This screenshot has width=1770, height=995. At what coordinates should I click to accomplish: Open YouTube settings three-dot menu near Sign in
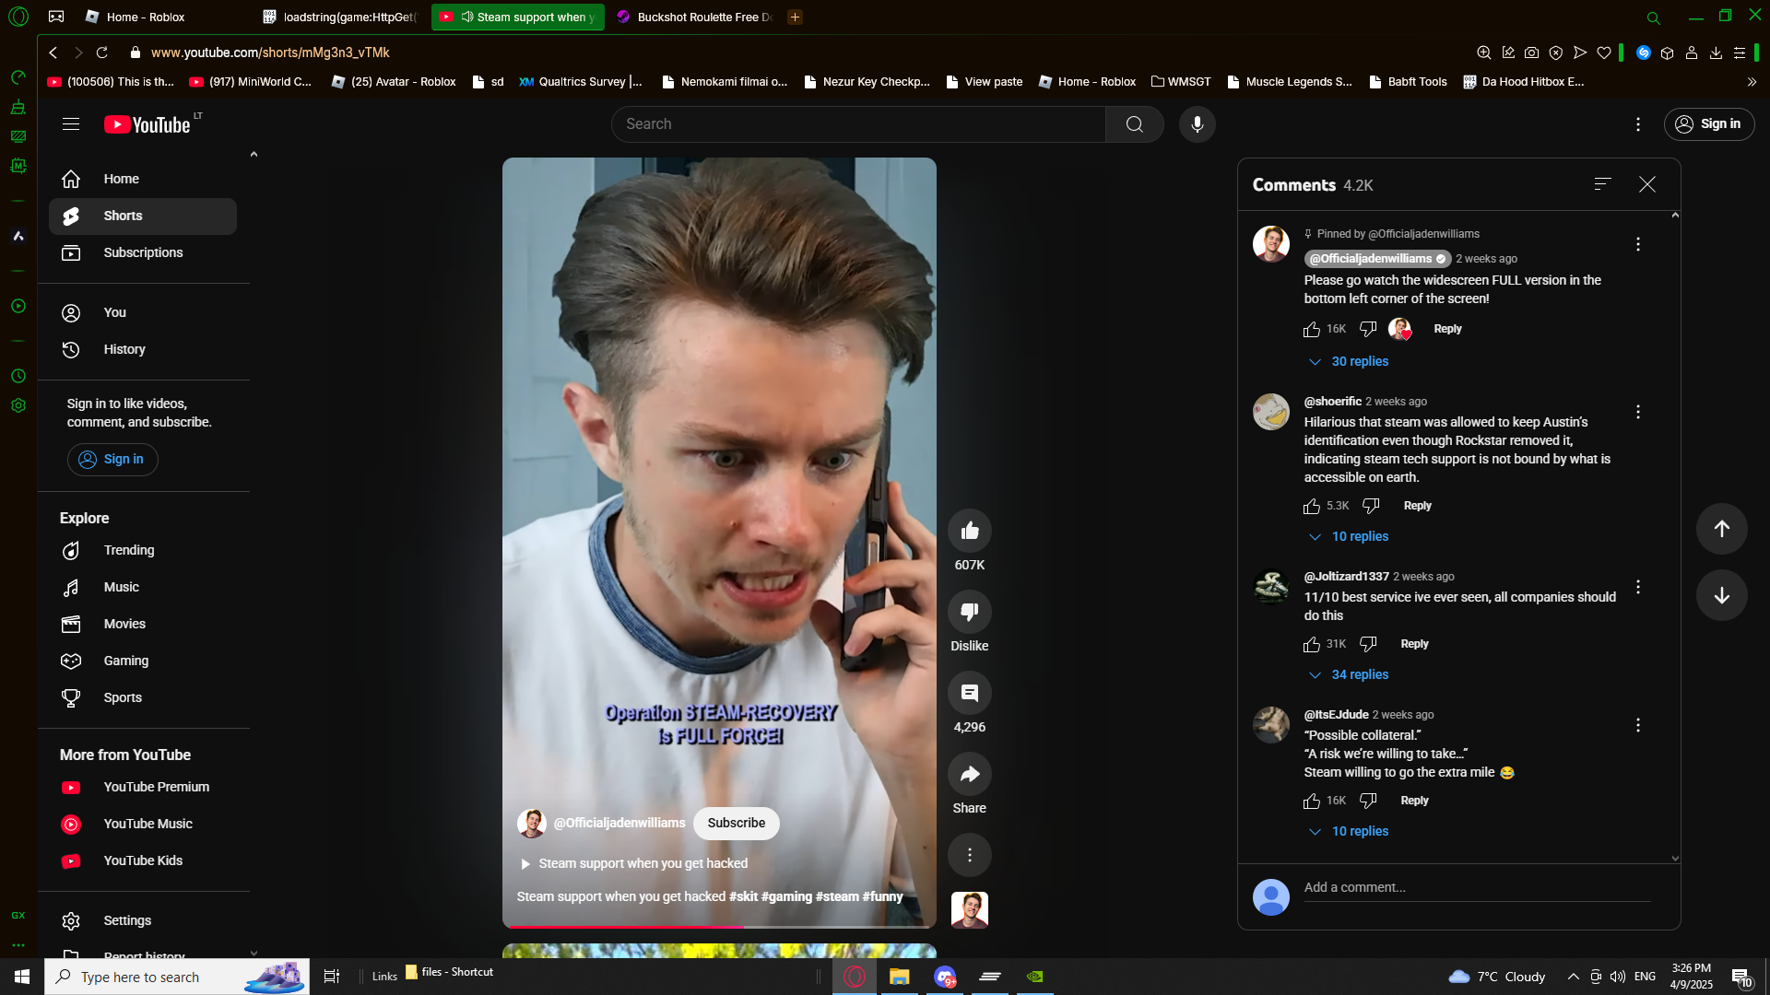pyautogui.click(x=1637, y=124)
